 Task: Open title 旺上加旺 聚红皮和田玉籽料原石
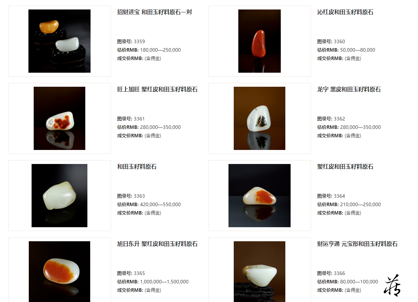pyautogui.click(x=157, y=90)
